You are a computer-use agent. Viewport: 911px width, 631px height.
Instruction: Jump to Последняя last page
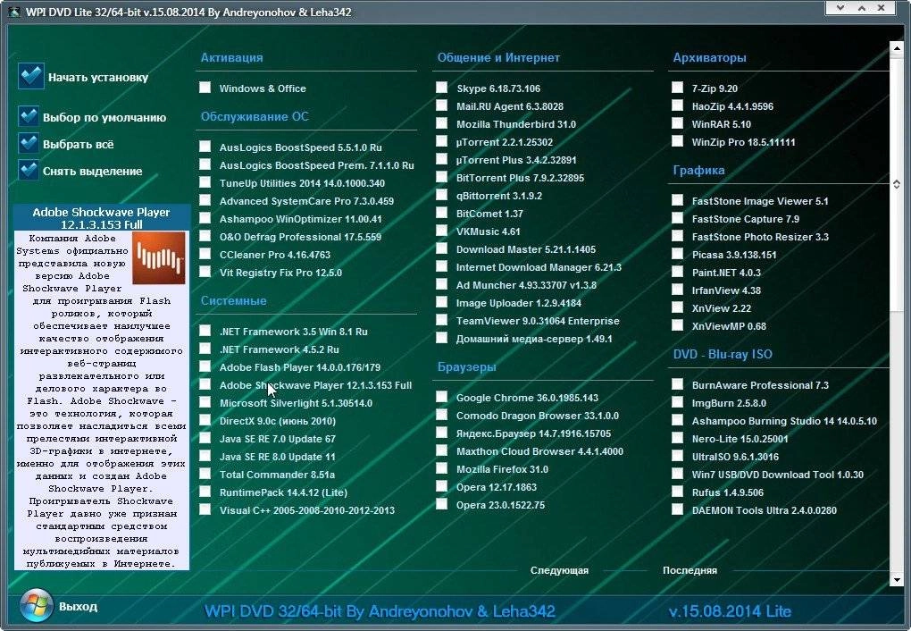point(690,570)
